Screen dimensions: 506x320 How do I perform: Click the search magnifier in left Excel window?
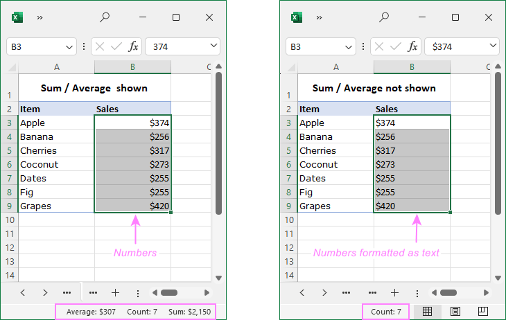(105, 17)
